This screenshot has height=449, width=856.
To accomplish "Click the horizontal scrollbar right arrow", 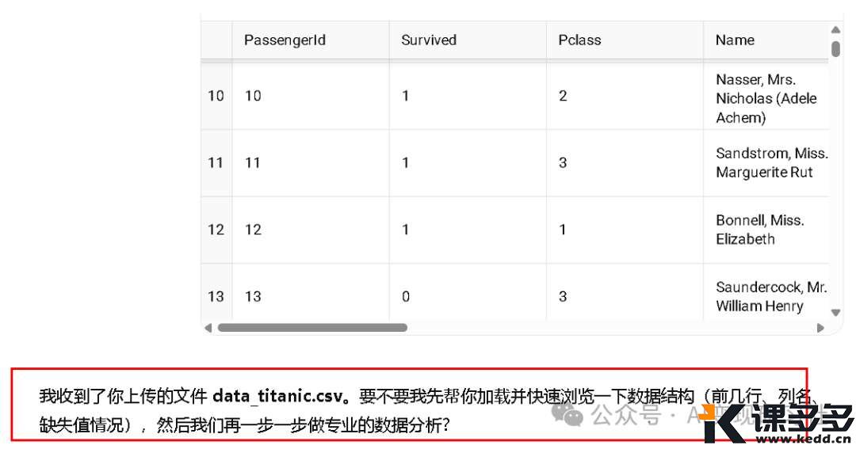I will pyautogui.click(x=821, y=327).
